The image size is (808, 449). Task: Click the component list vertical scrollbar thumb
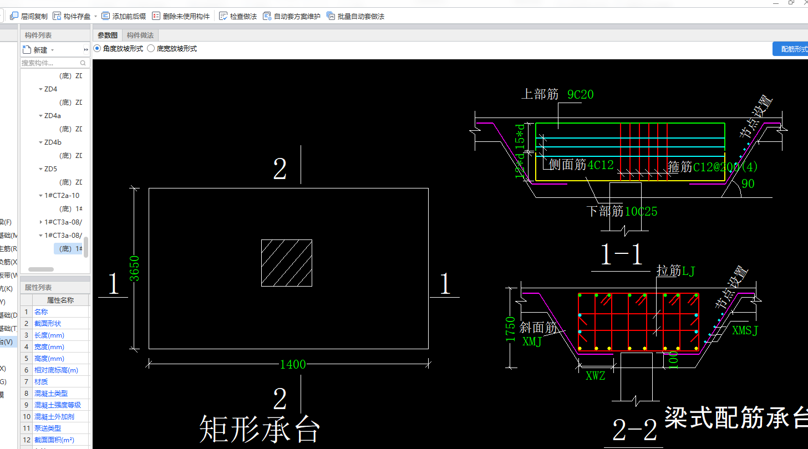click(86, 247)
